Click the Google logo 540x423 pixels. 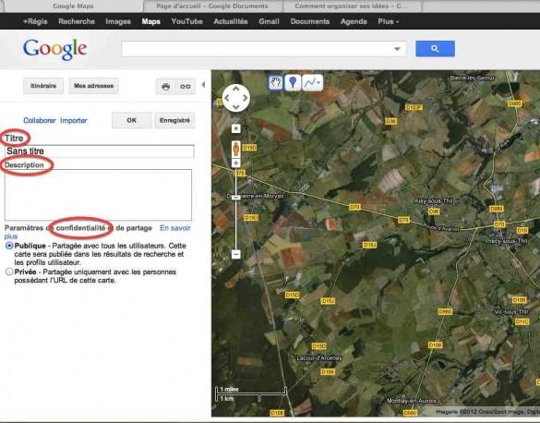tap(54, 49)
